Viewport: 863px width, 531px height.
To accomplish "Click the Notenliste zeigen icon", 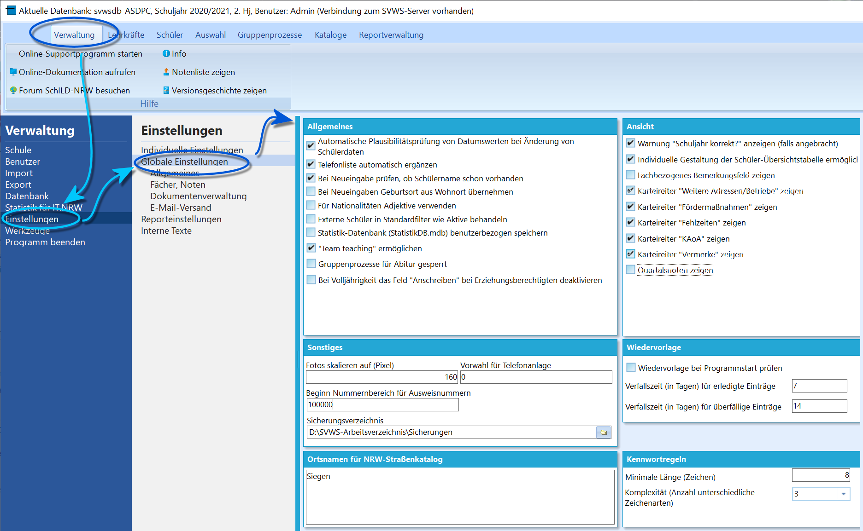I will 166,72.
